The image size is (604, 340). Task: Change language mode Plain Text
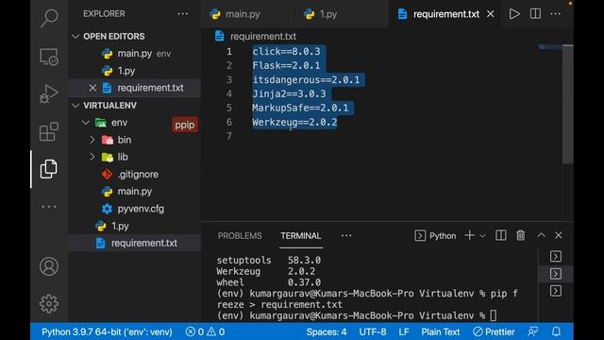tap(441, 331)
